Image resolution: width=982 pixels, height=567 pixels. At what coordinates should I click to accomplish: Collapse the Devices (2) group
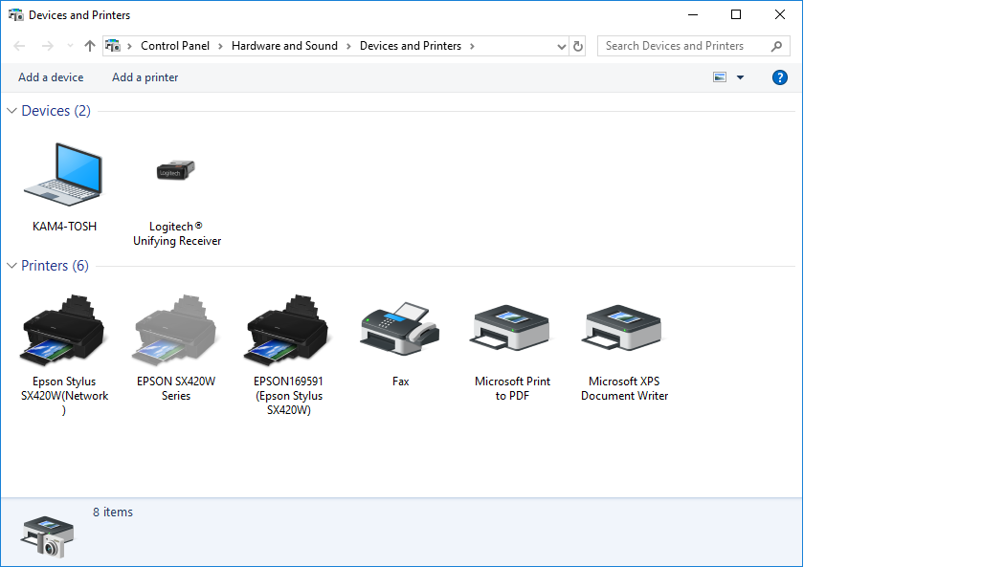click(12, 111)
